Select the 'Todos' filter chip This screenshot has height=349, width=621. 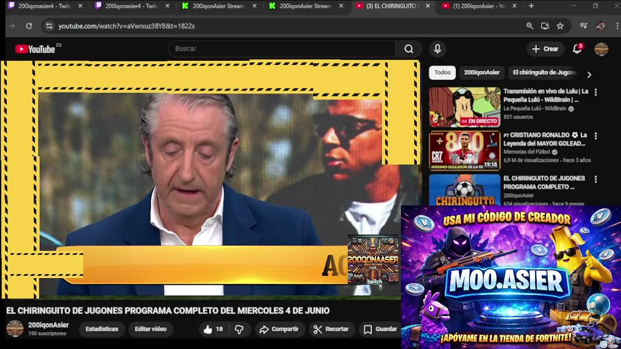tap(442, 72)
